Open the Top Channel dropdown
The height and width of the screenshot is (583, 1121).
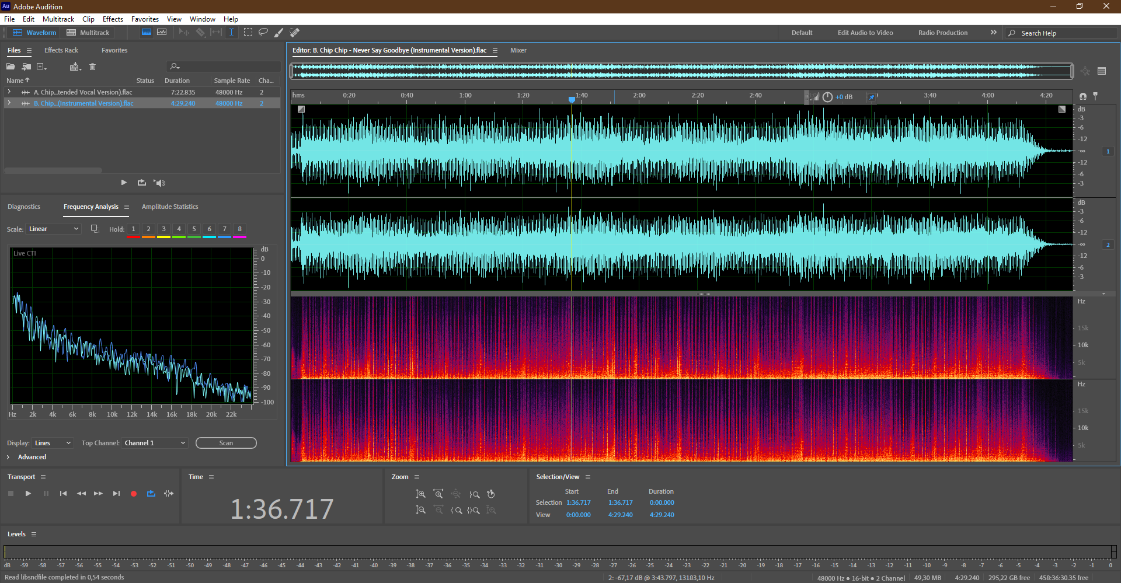pyautogui.click(x=155, y=443)
